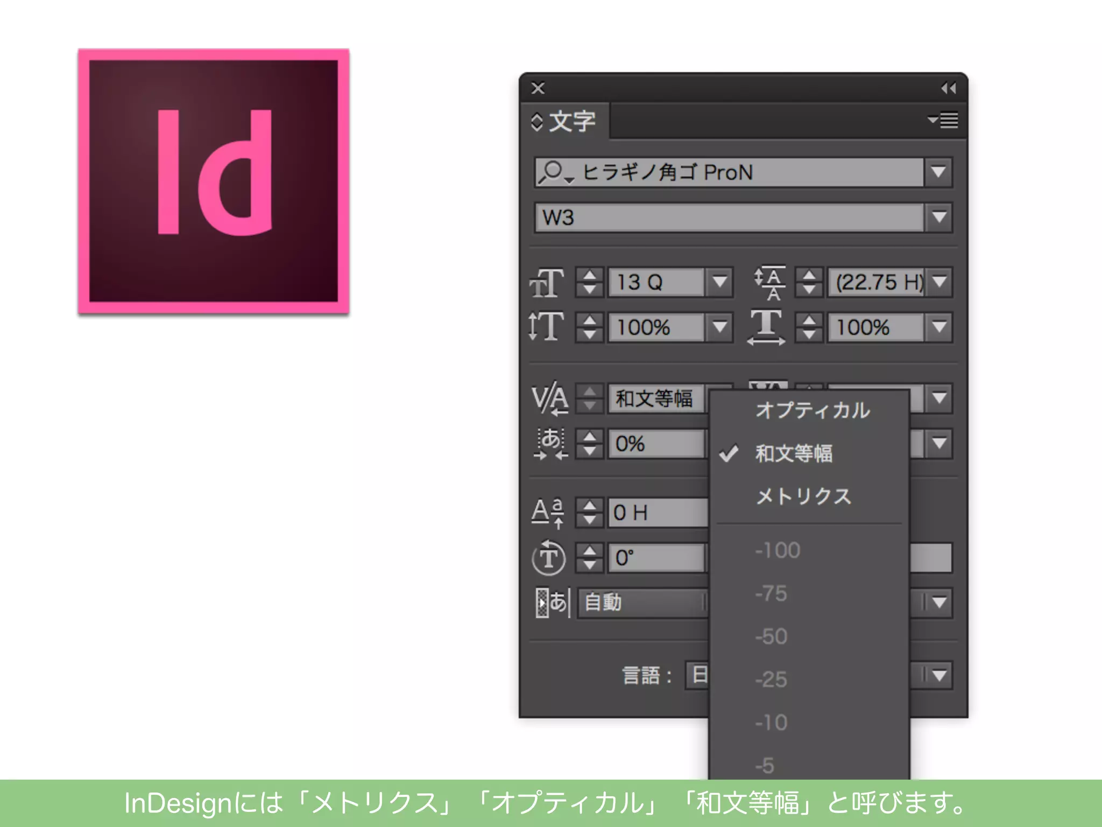1102x827 pixels.
Task: Click the 和文等幅 kerning field
Action: (x=656, y=399)
